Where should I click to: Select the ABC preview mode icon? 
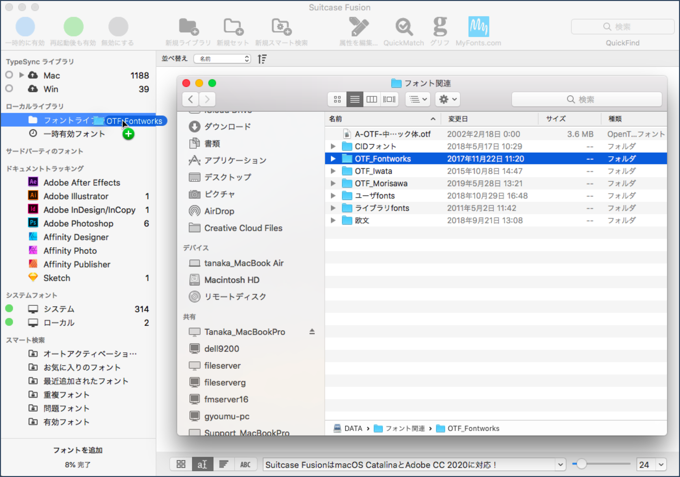246,464
